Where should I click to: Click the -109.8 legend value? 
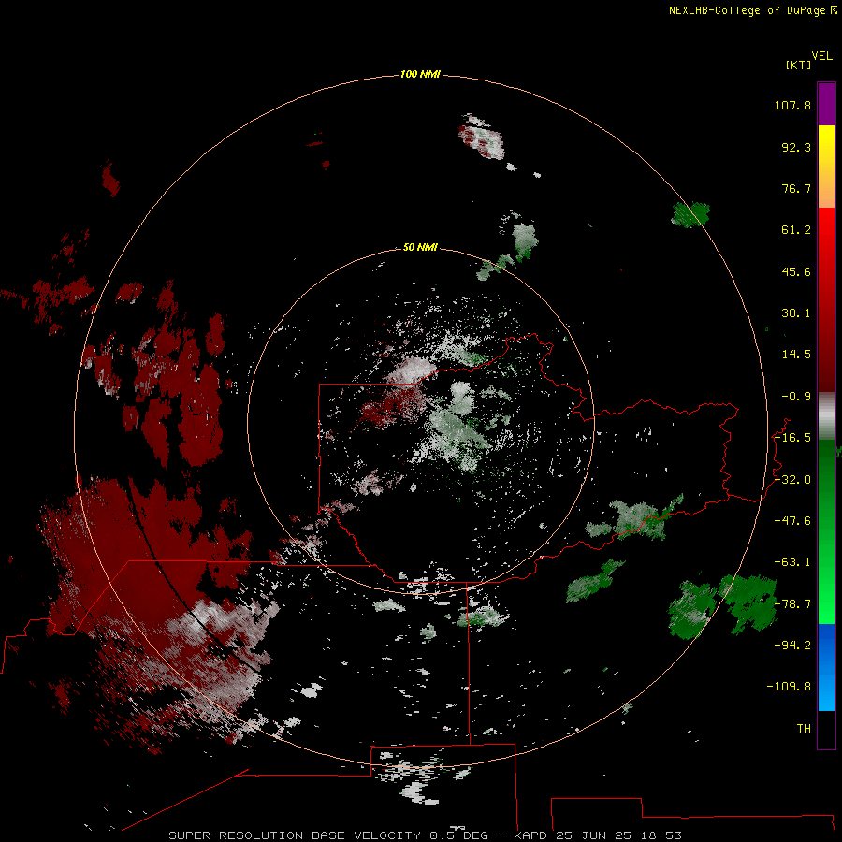pyautogui.click(x=789, y=687)
